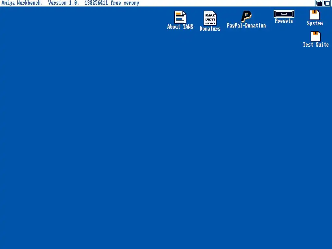Click the Amiga Workbench title bar text
This screenshot has height=249, width=332.
[x=22, y=3]
